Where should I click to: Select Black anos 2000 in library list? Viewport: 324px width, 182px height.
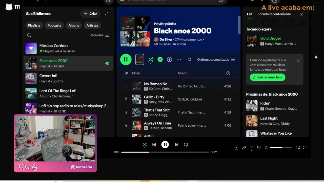[x=68, y=63]
